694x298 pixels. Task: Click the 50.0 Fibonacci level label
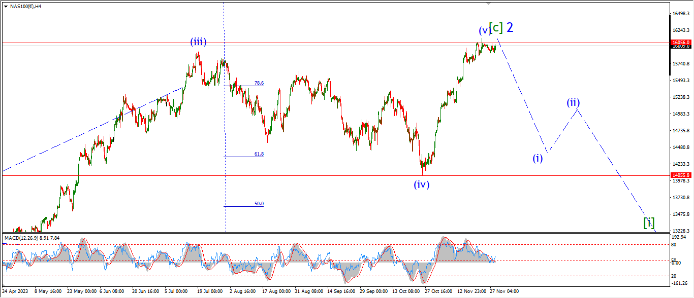coord(259,203)
